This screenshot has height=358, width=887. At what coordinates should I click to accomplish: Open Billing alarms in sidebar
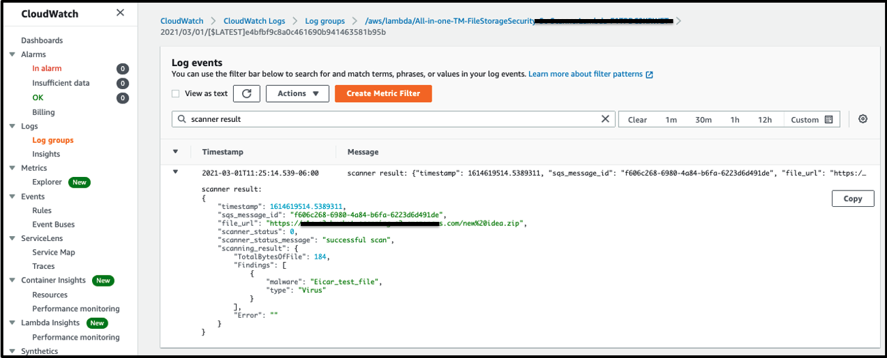coord(44,112)
